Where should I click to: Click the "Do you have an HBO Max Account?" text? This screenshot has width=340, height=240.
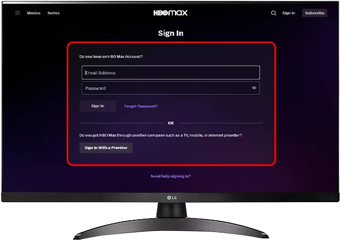pyautogui.click(x=111, y=57)
